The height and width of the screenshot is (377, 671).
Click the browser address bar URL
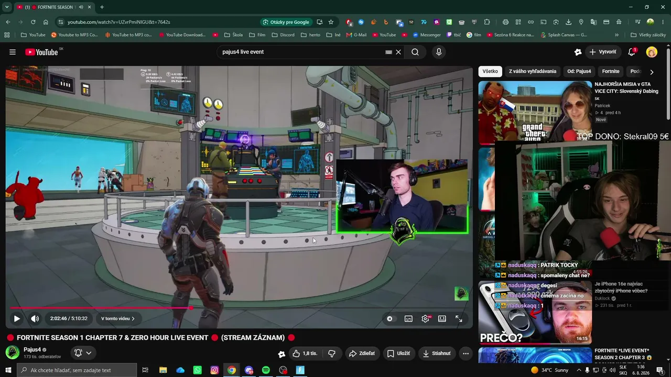pos(119,22)
